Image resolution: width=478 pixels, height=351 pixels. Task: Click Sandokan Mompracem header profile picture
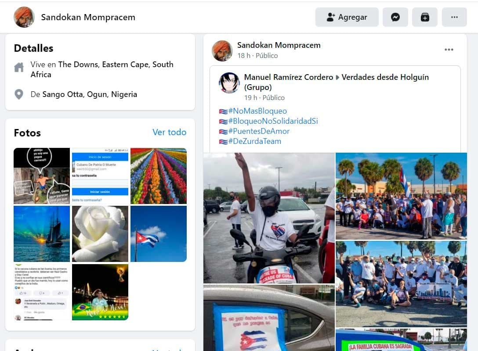24,18
